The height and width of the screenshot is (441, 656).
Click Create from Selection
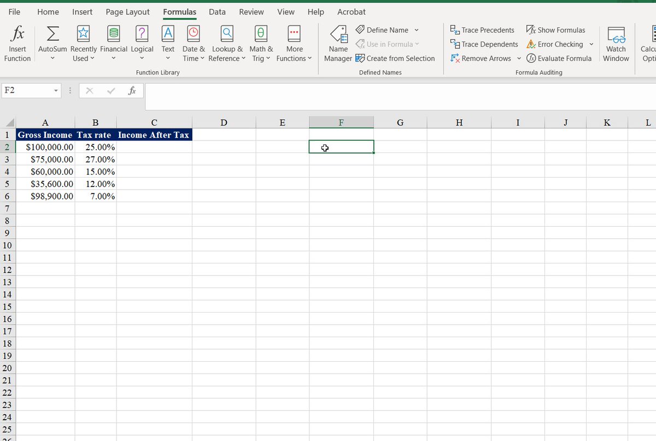point(395,58)
